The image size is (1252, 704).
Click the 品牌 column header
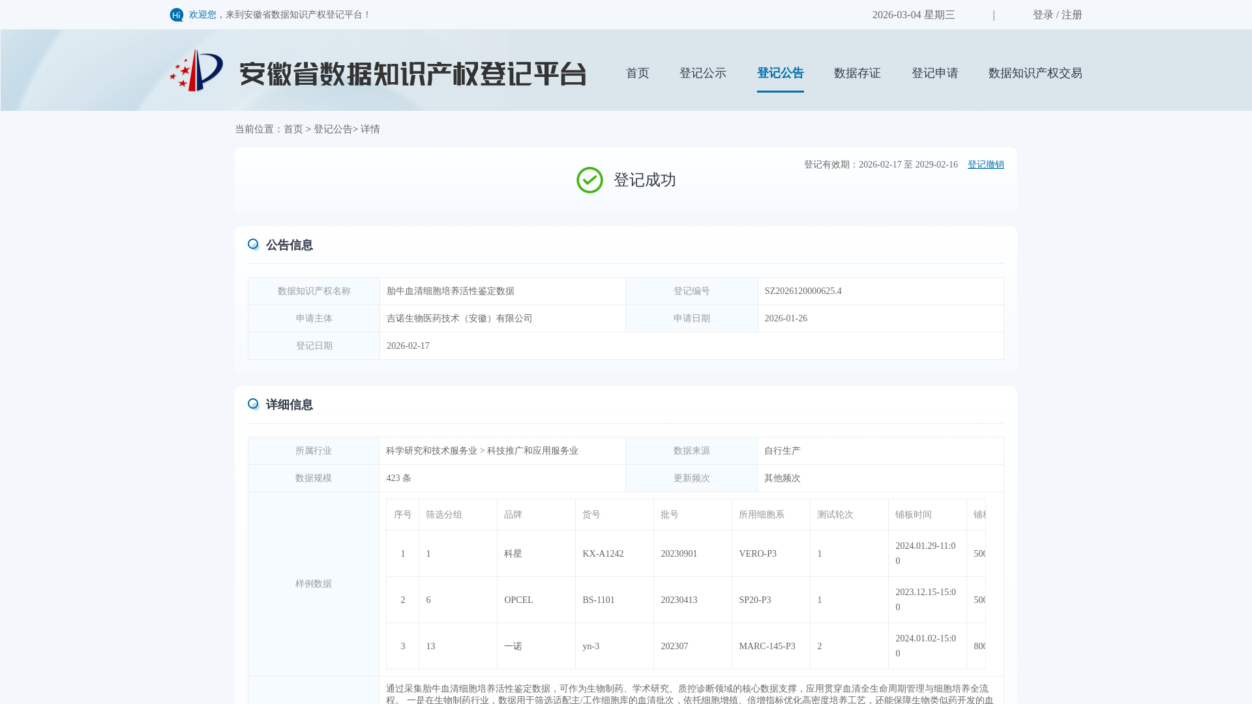click(x=536, y=515)
